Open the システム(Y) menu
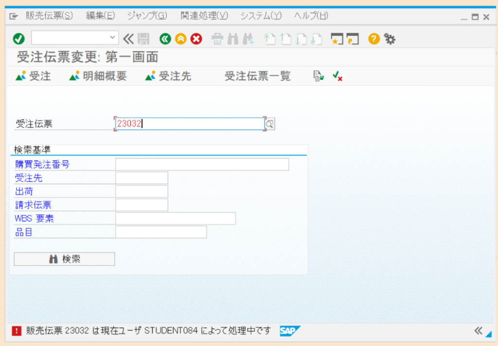This screenshot has height=346, width=498. click(261, 16)
